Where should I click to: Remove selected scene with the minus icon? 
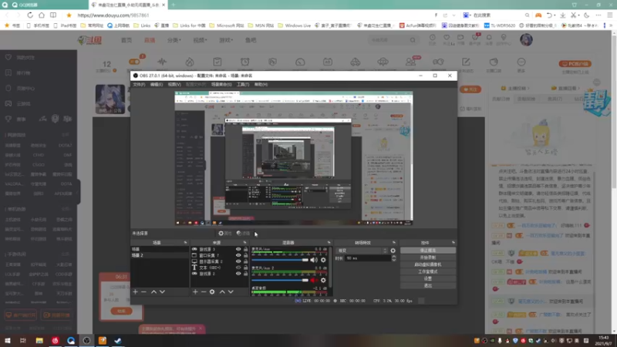tap(143, 292)
